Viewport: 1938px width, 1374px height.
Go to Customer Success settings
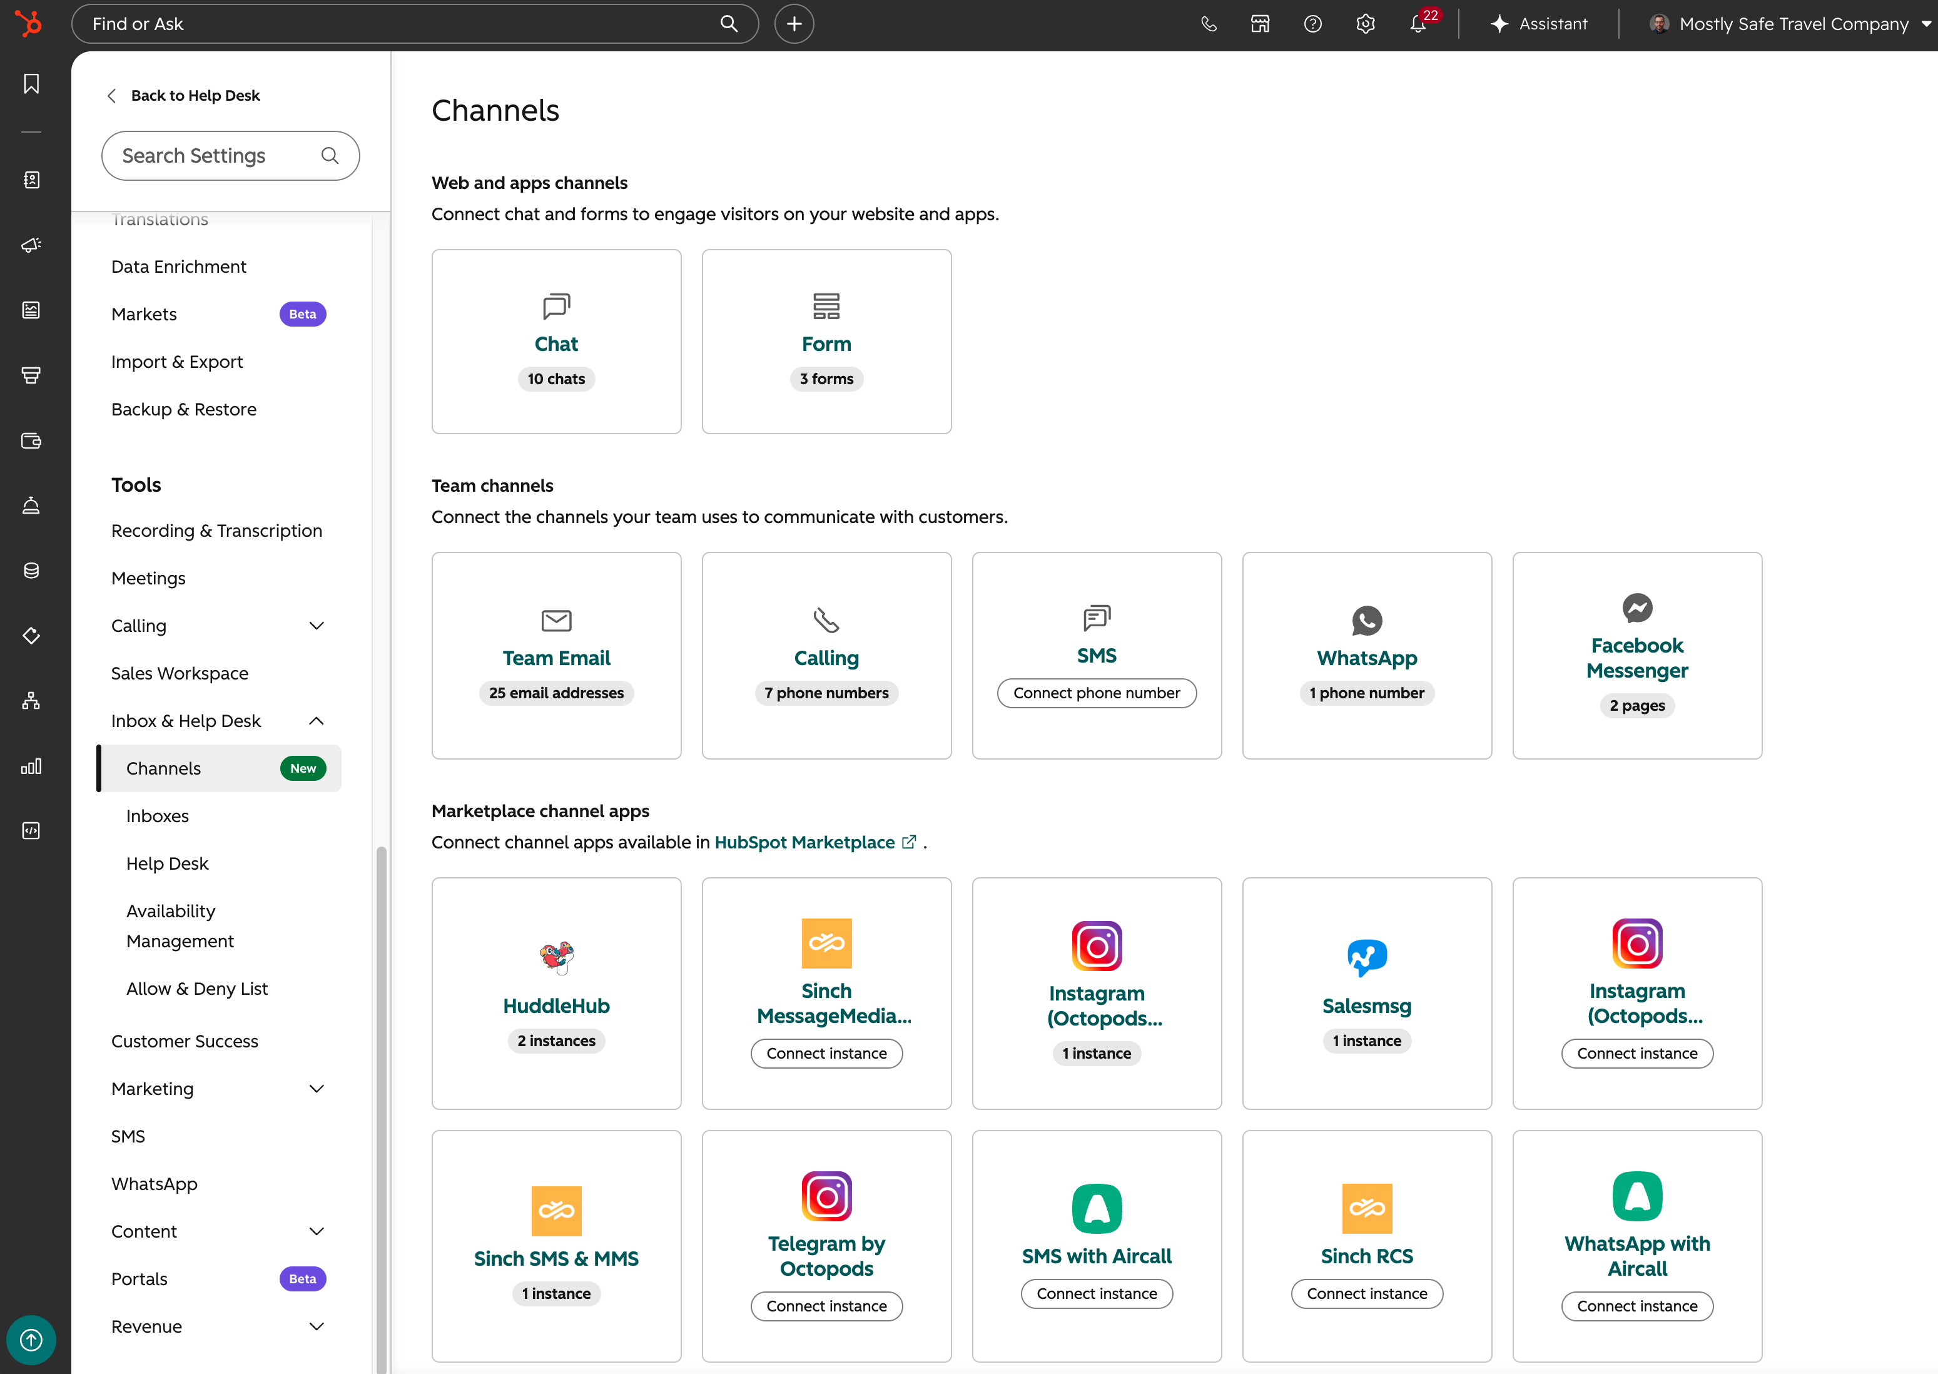(185, 1042)
